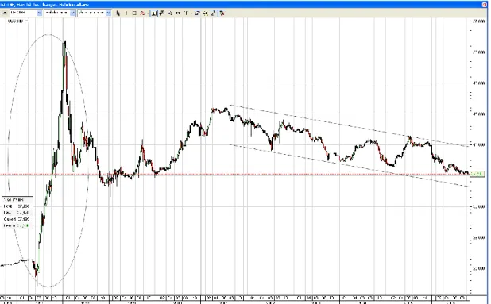This screenshot has width=491, height=304.
Task: Toggle the highlighted pressed-in toolbar button
Action: tap(153, 13)
